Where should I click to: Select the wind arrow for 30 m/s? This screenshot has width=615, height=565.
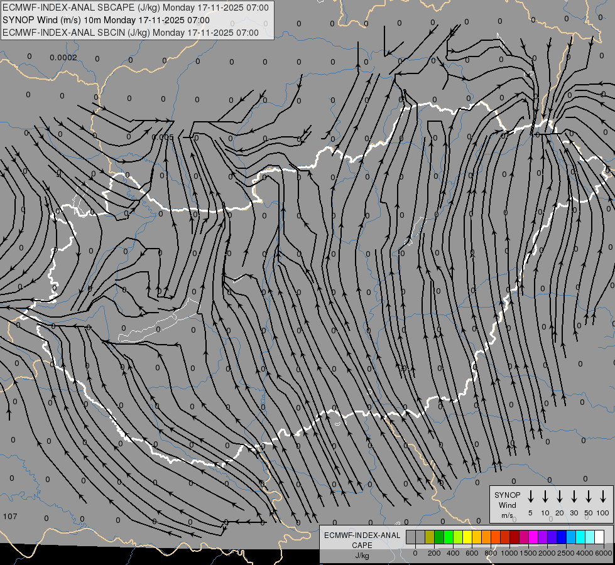(x=574, y=497)
